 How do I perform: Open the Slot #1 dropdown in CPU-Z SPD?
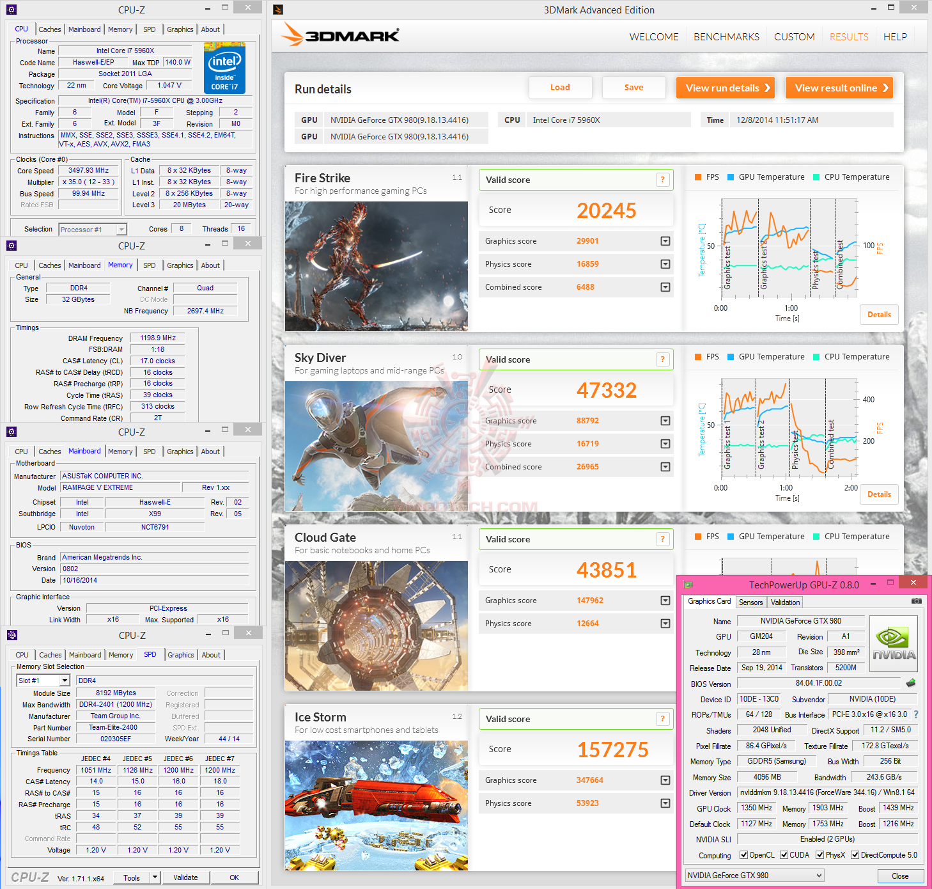pos(65,681)
